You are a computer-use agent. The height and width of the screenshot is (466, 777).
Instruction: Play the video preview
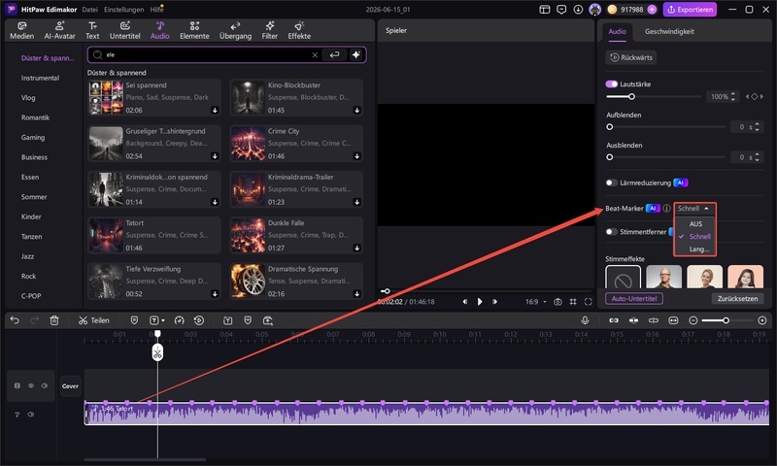pyautogui.click(x=479, y=302)
